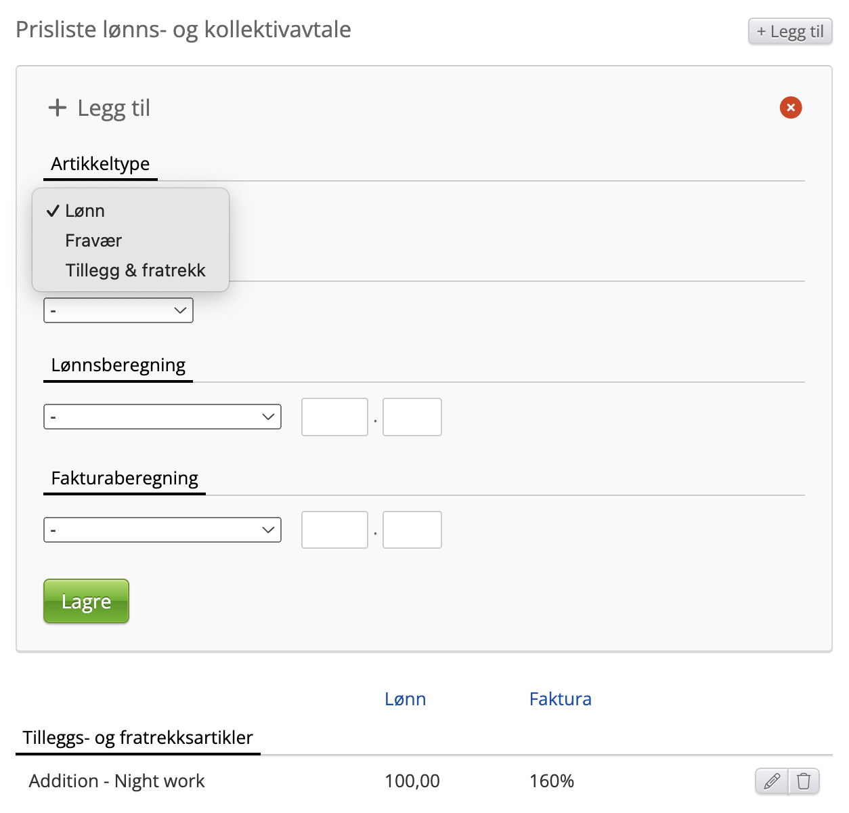849x813 pixels.
Task: Expand the Fakturaberegning dropdown
Action: [x=162, y=530]
